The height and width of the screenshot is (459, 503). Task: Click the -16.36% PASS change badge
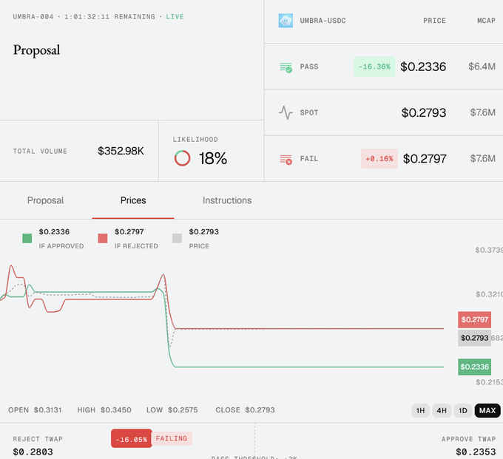374,67
